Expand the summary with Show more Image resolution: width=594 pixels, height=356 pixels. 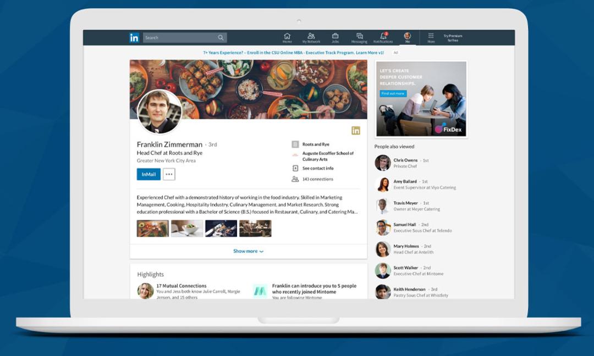[248, 251]
